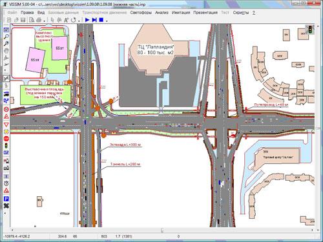
Task: Open the help '?' menu item
Action: coord(254,12)
